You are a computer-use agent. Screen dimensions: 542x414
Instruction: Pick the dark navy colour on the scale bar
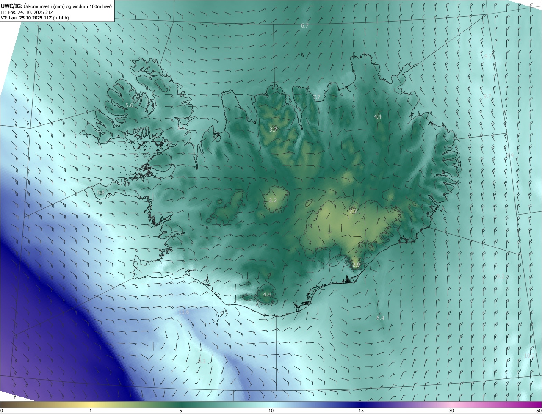coord(361,404)
